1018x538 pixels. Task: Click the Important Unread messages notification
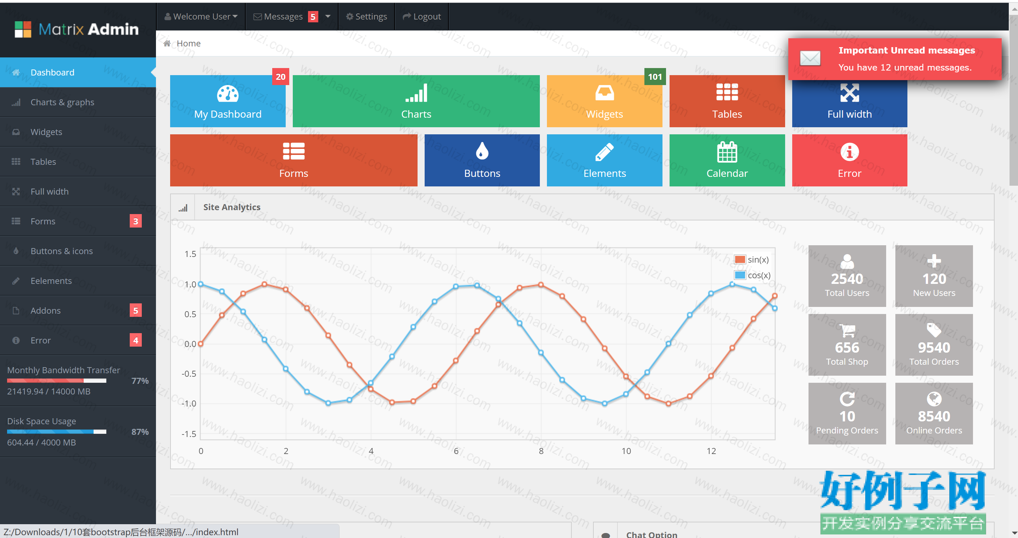pos(895,59)
